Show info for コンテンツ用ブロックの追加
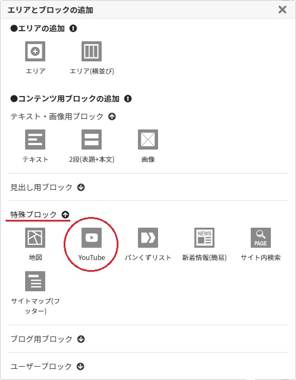This screenshot has height=380, width=296. coord(128,99)
